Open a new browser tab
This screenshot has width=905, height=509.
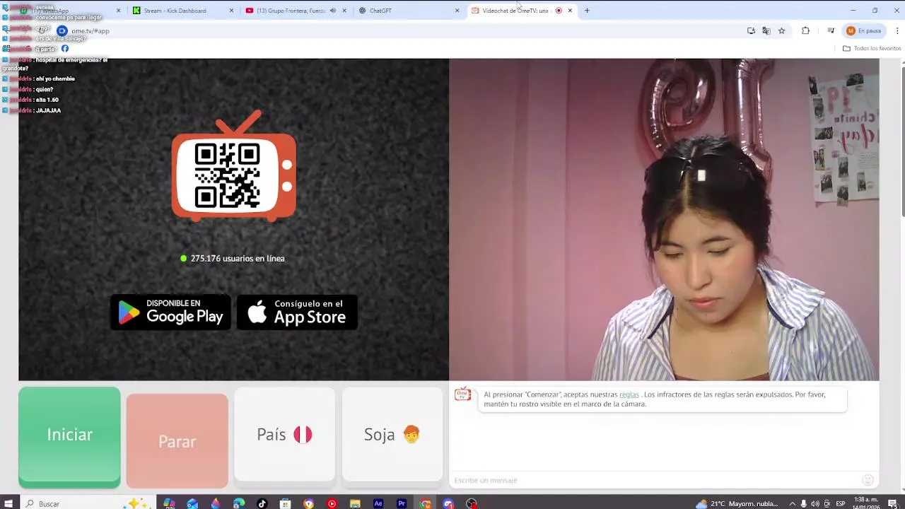click(x=587, y=11)
